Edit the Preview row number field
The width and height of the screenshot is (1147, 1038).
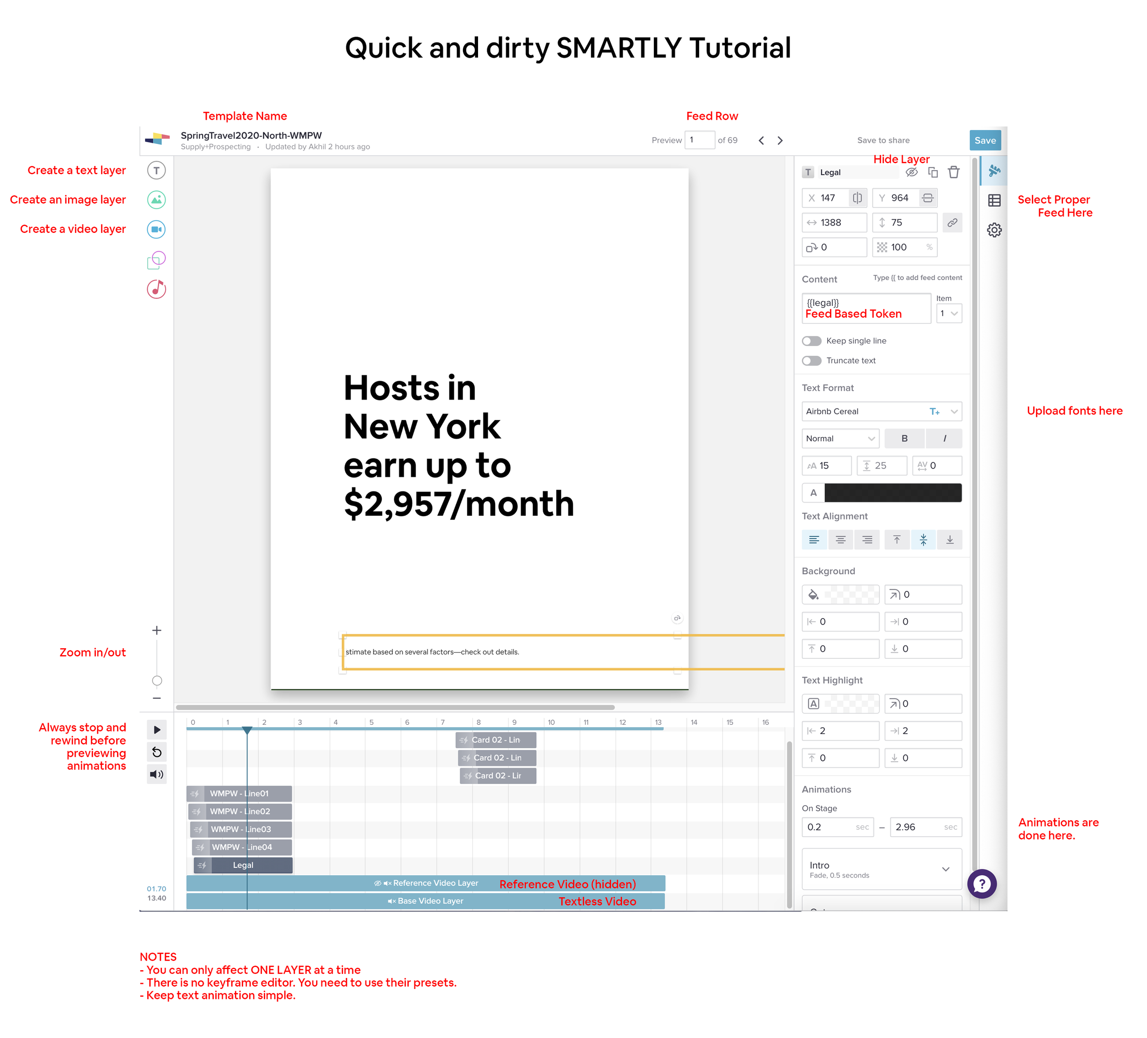pyautogui.click(x=700, y=140)
